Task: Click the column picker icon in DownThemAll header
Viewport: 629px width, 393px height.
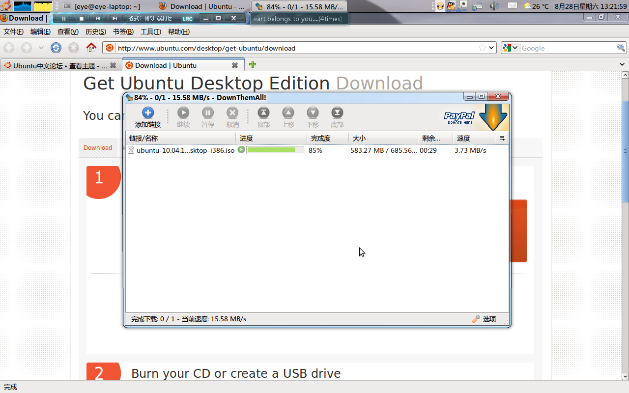Action: (502, 138)
